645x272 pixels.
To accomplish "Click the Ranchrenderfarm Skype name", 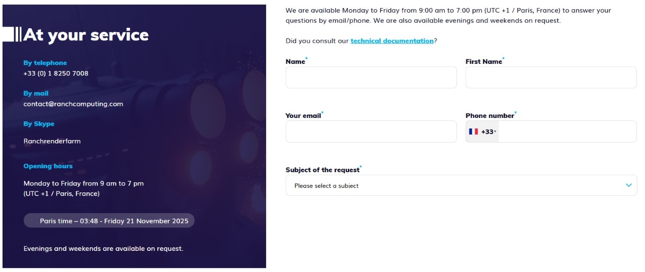I will [52, 141].
